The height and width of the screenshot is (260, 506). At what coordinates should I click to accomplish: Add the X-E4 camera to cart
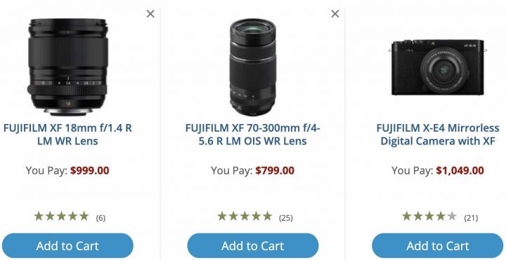coord(438,246)
